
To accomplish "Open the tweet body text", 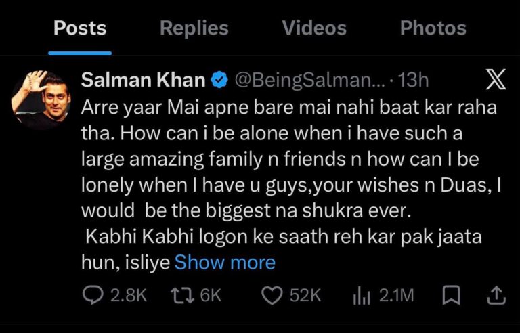I will 291,185.
